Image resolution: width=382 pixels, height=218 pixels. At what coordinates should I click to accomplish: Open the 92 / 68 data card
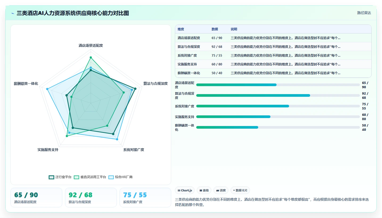point(91,198)
